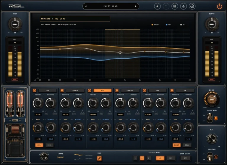Click the LOW band +4.0 dB boost value
Viewport: 227px width, 165px height.
(38, 139)
